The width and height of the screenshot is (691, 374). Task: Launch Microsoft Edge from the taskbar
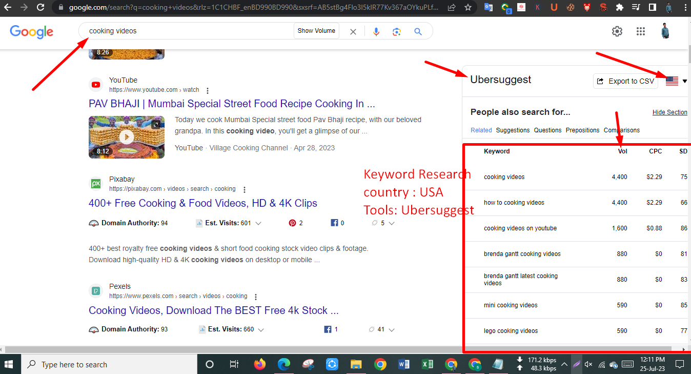tap(283, 364)
